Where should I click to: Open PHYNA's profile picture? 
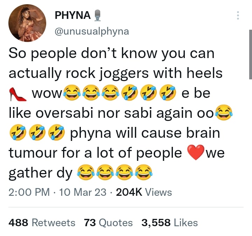tap(27, 23)
